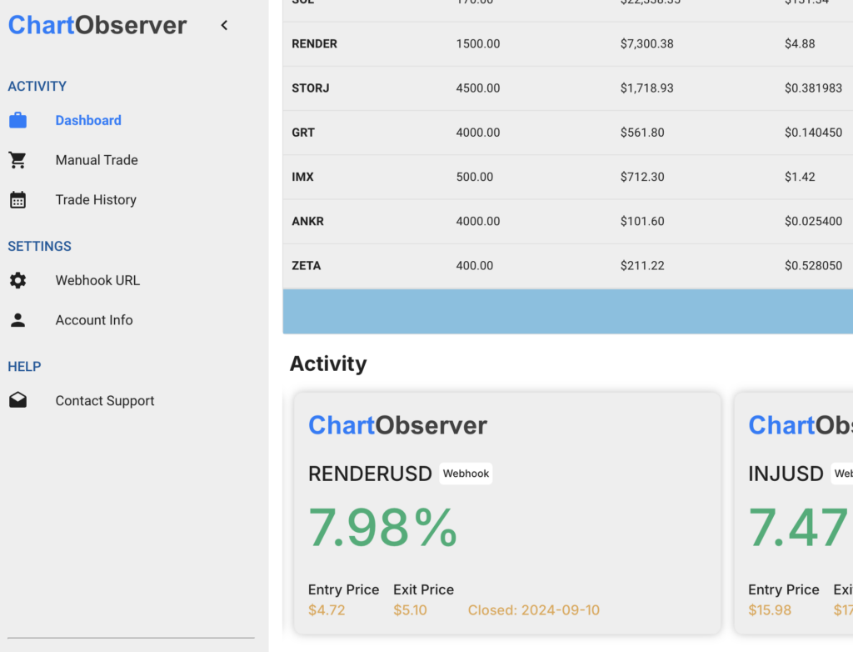The image size is (853, 652).
Task: Click IMX value $712.30
Action: pos(642,177)
